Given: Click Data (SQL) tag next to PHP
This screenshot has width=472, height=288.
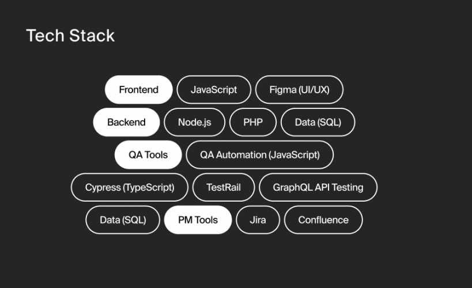Looking at the screenshot, I should coord(318,122).
